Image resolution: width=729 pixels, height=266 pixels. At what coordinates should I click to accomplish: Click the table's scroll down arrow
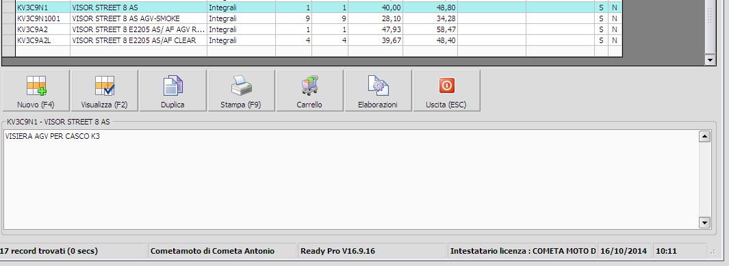pyautogui.click(x=710, y=59)
